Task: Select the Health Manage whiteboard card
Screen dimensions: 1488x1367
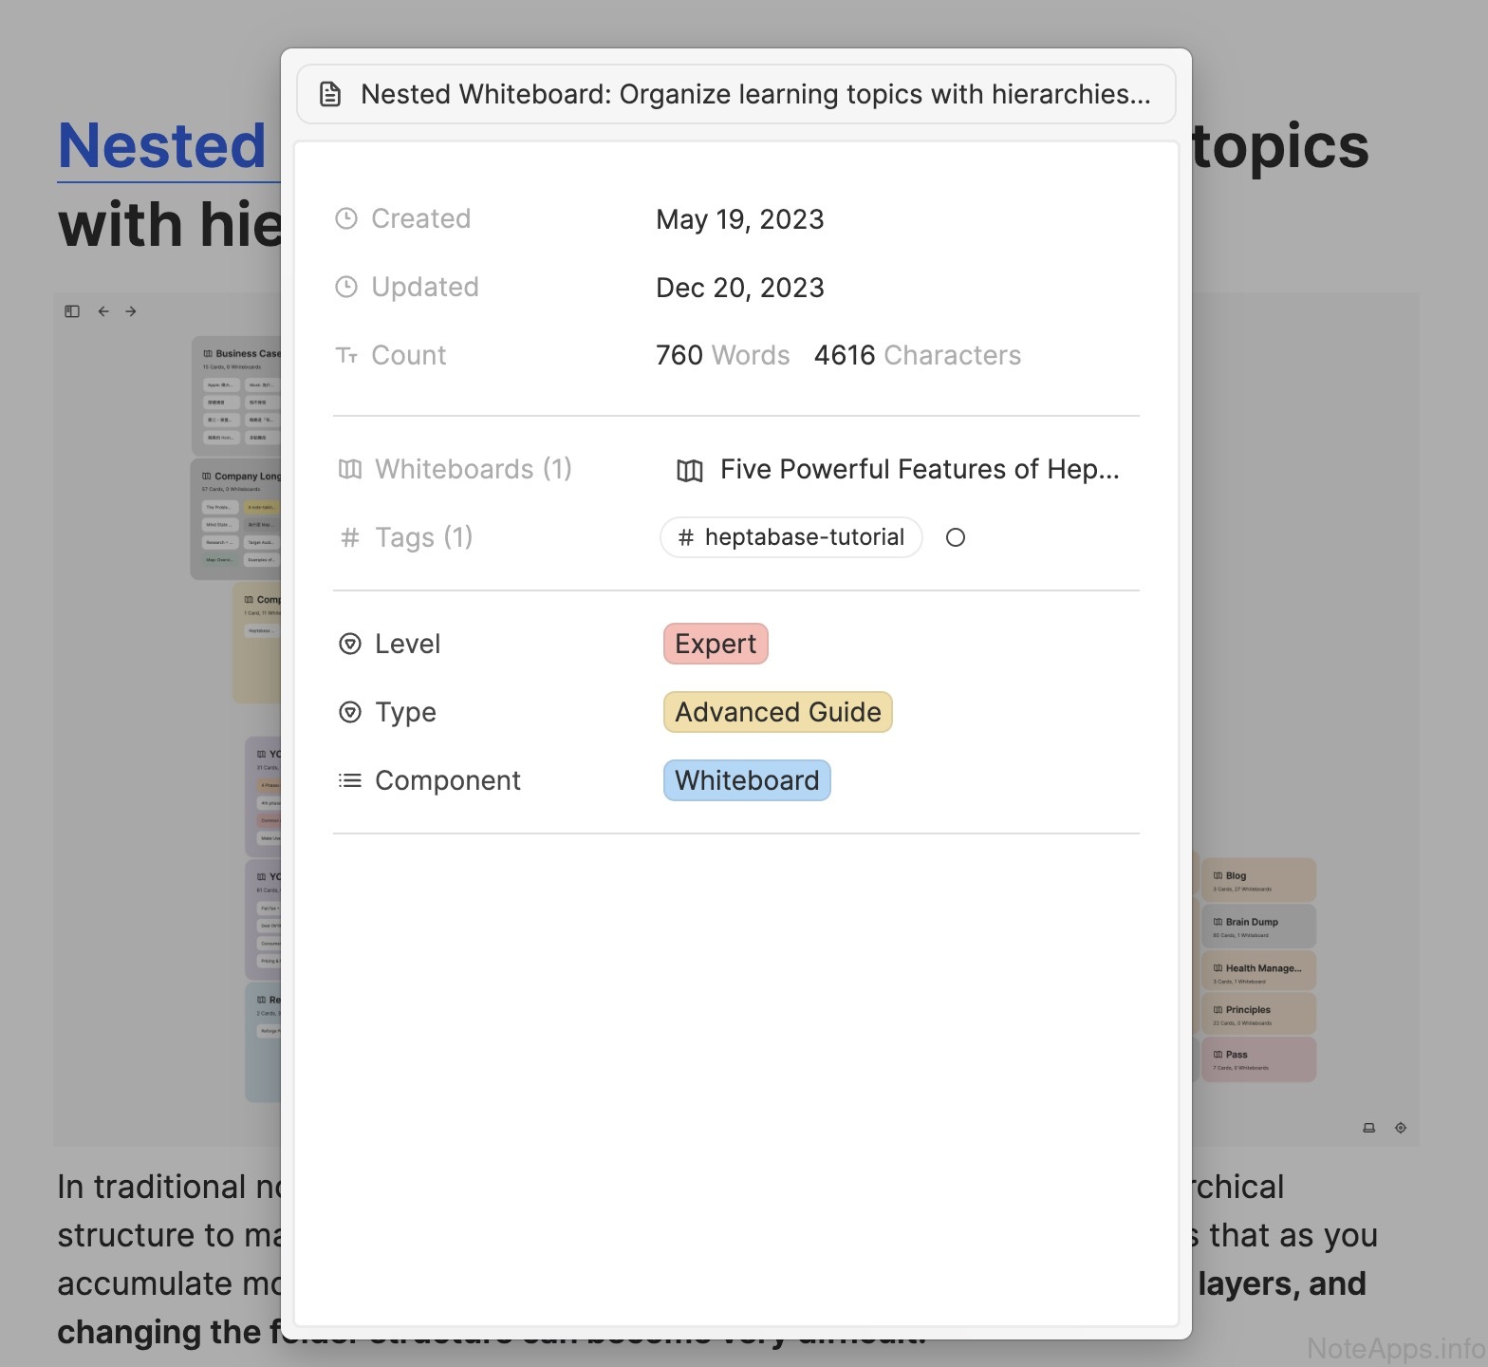Action: [1258, 972]
